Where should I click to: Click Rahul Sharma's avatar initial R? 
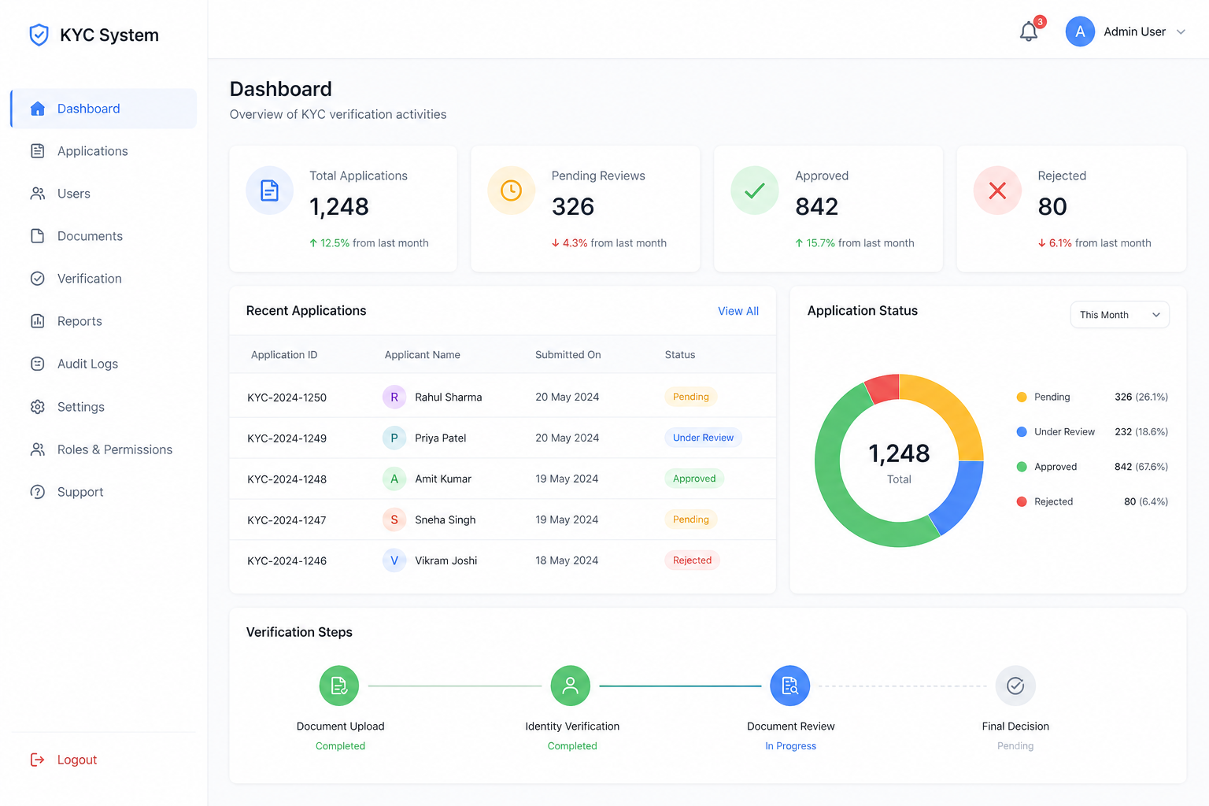tap(394, 397)
